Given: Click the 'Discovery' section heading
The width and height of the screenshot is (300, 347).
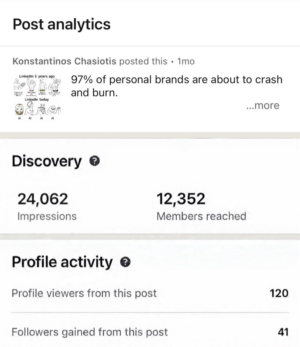Looking at the screenshot, I should click(x=47, y=161).
